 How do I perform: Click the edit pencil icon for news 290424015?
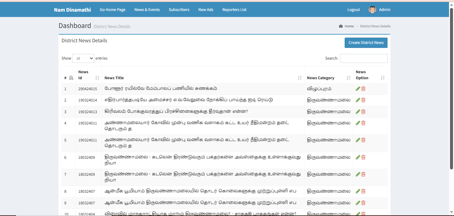click(x=358, y=89)
